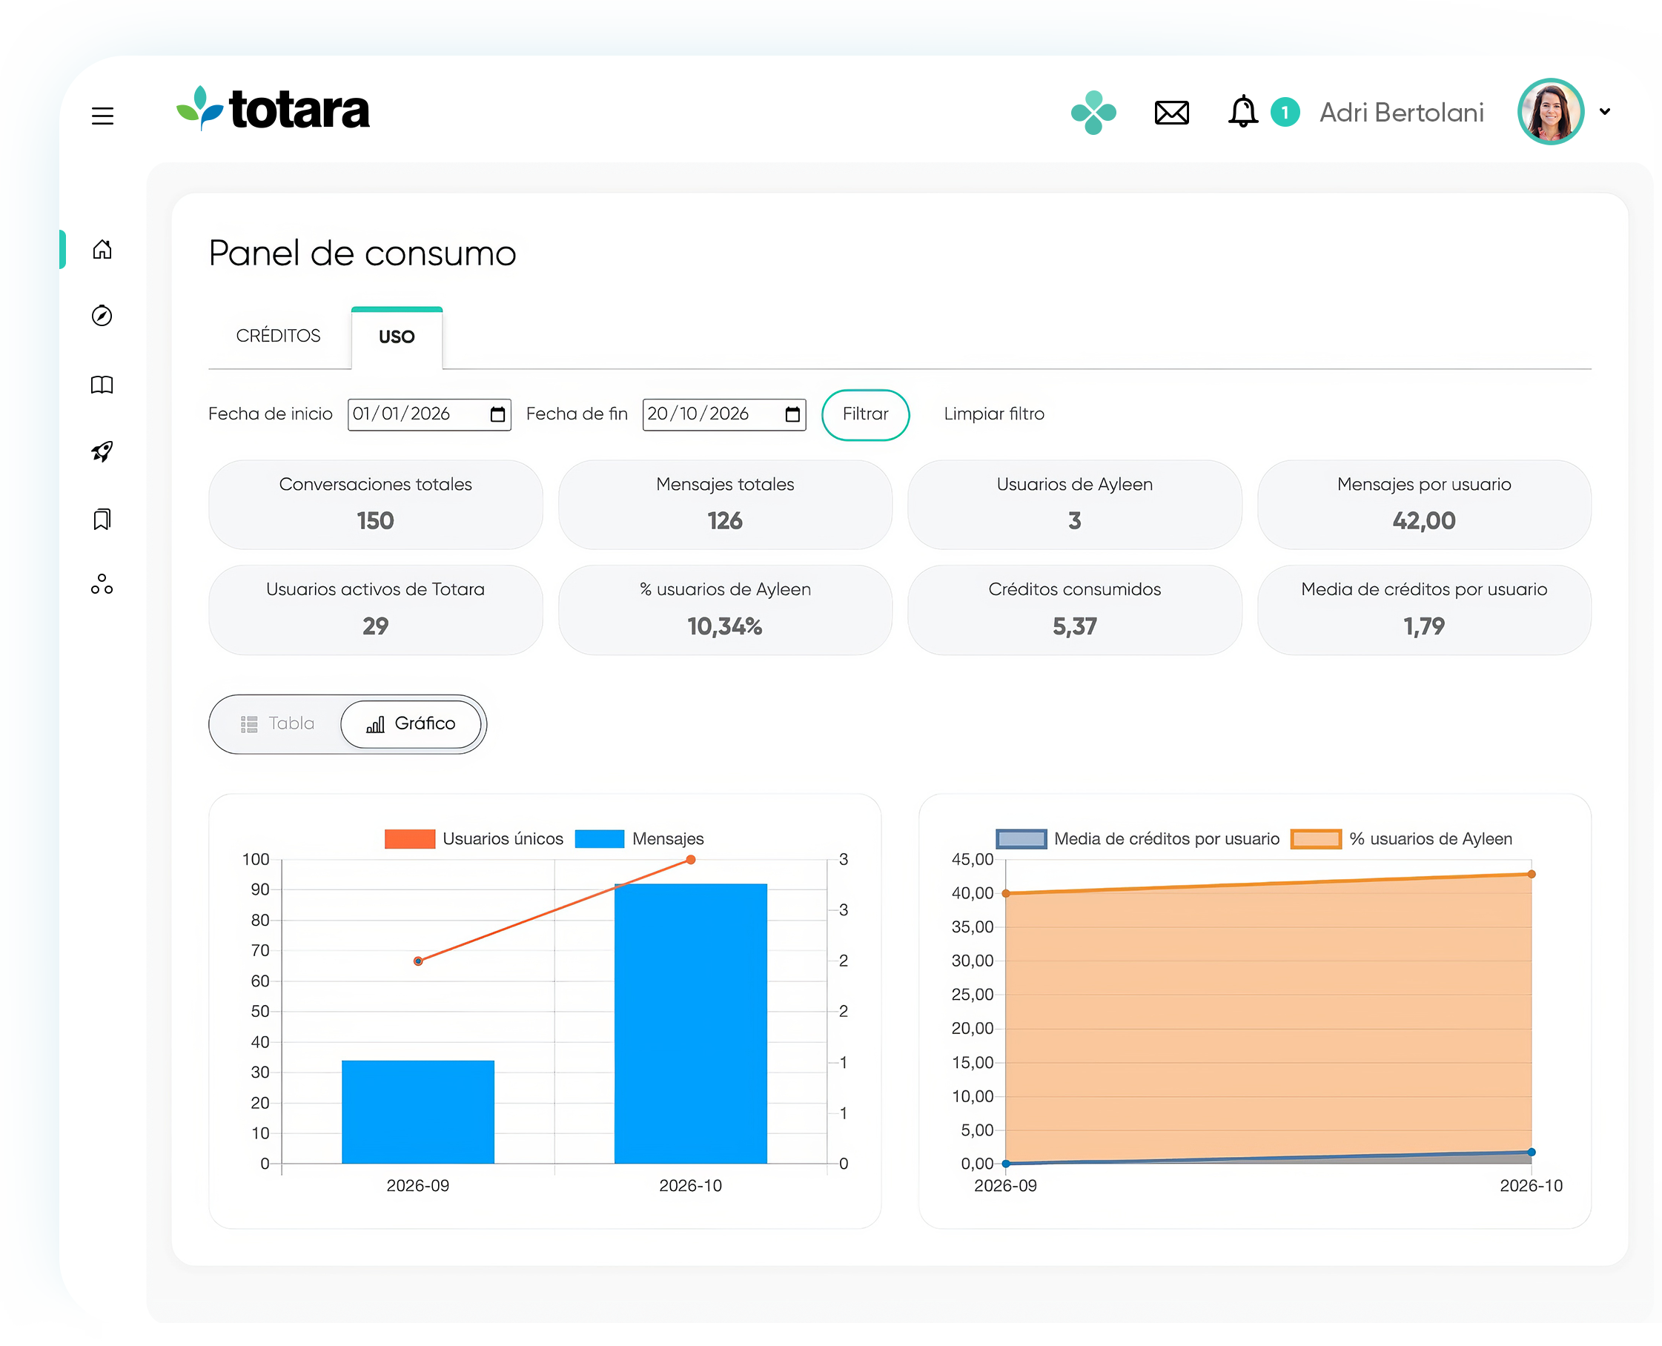Open the bookmarks sidebar icon

coord(102,519)
